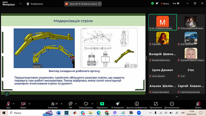
Task: Expand the arrow next to Отреагировать
Action: tap(92, 104)
